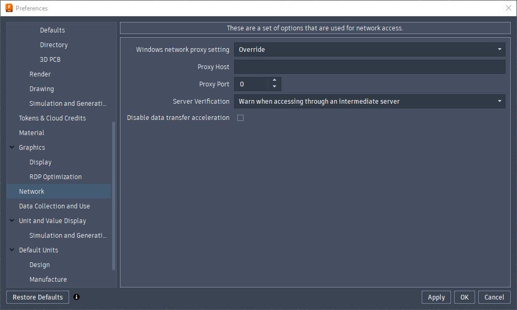Open Display settings under Graphics
517x310 pixels.
pos(40,162)
